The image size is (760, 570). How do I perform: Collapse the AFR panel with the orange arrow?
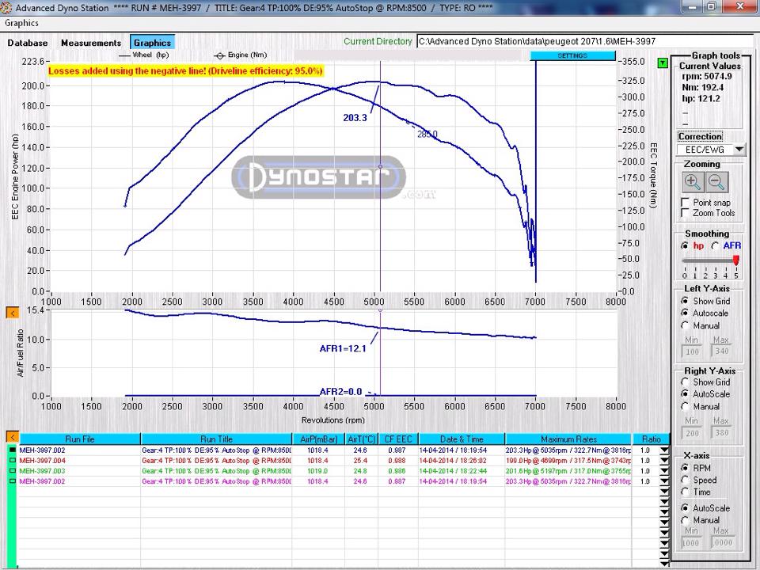[x=12, y=313]
